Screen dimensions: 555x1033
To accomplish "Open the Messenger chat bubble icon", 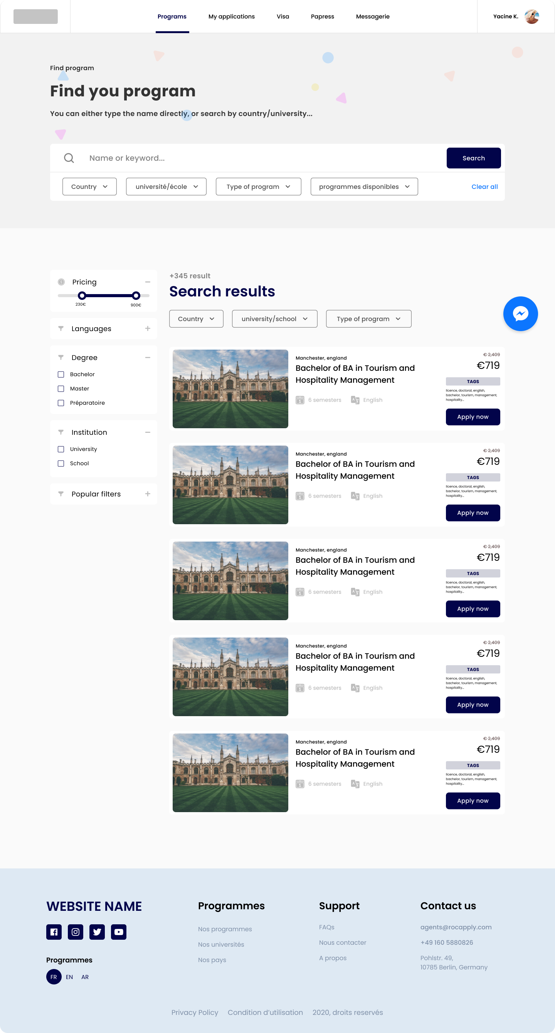I will click(x=520, y=314).
